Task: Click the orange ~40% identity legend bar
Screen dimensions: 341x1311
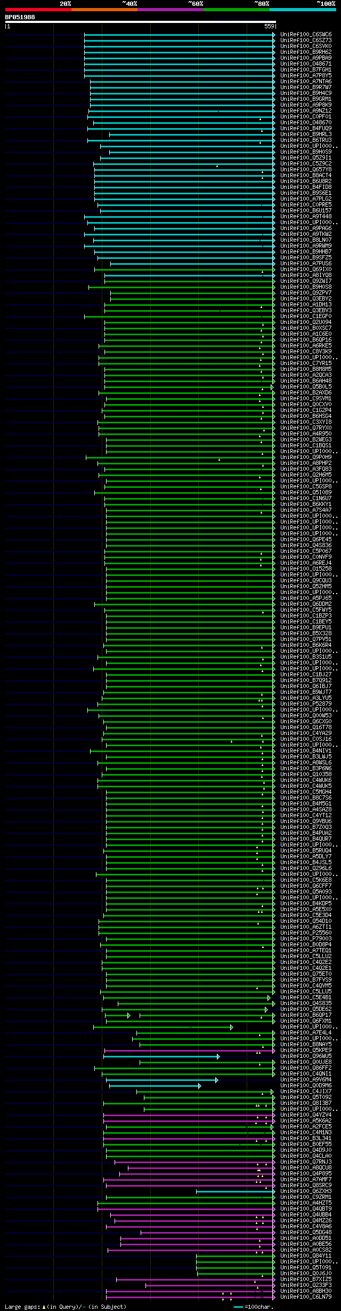Action: click(x=104, y=10)
